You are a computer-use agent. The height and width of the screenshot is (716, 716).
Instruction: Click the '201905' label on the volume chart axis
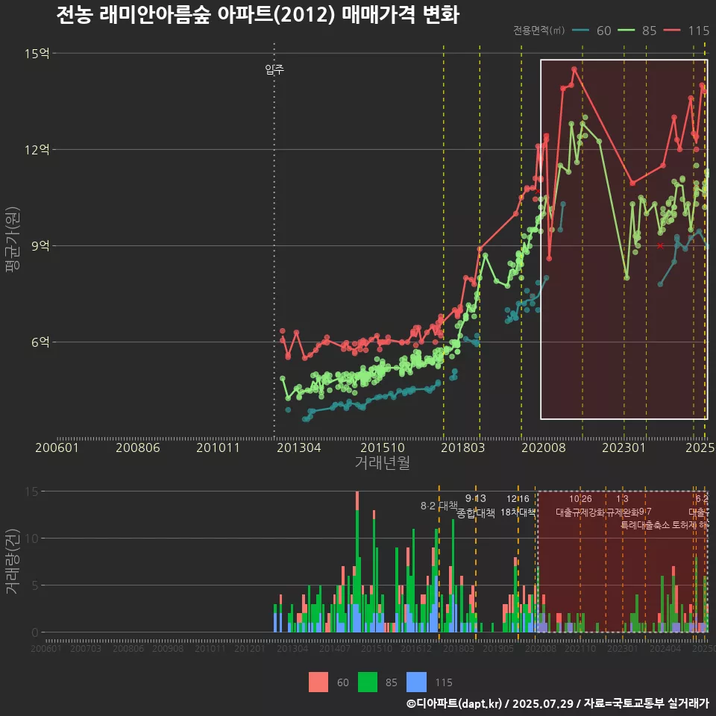pyautogui.click(x=498, y=648)
